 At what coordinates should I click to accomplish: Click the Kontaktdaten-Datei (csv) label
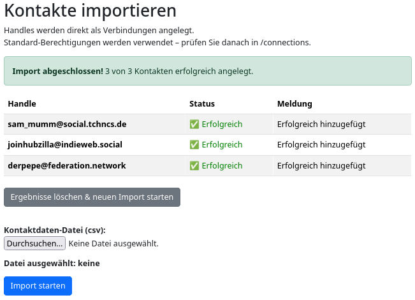55,230
